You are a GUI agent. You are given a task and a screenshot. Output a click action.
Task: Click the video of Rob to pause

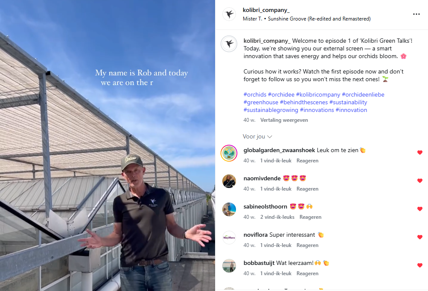(x=108, y=145)
